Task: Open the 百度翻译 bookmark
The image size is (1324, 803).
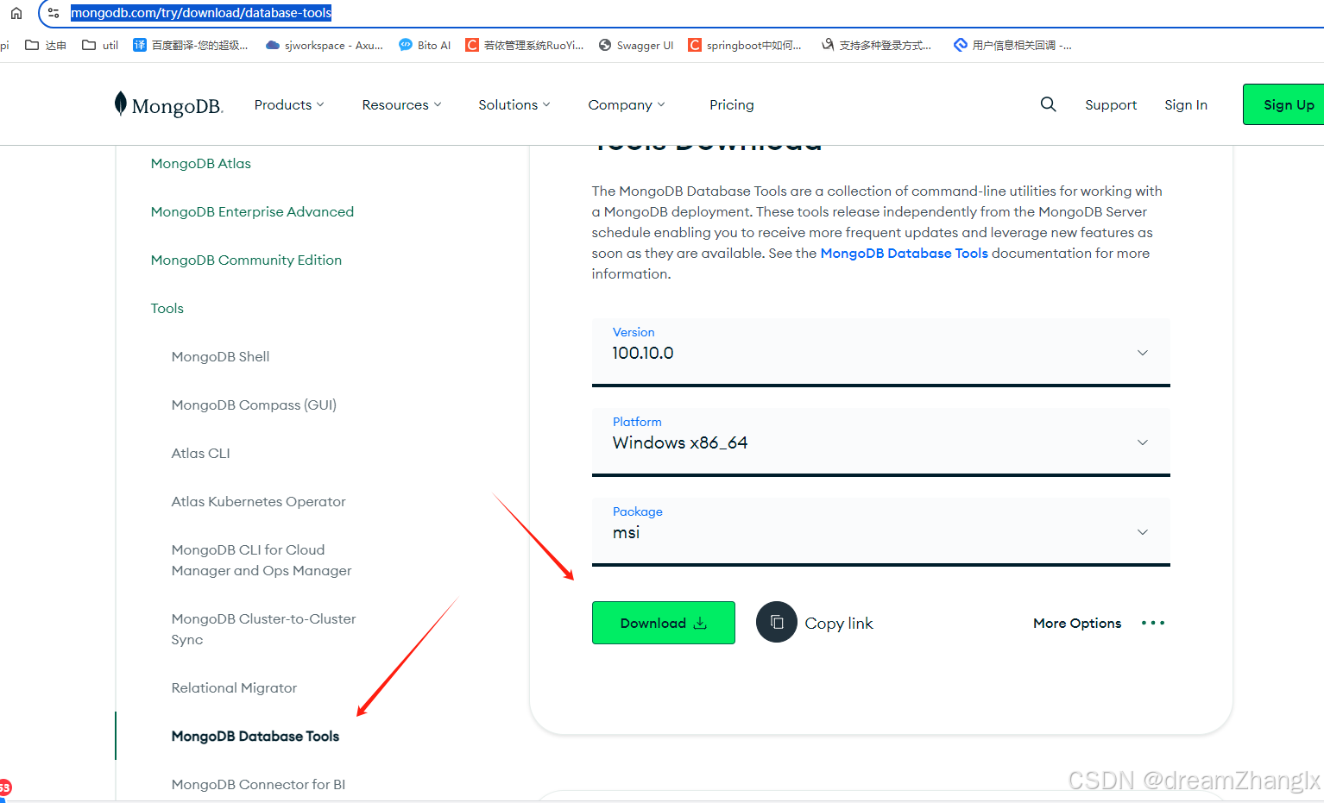Action: pyautogui.click(x=190, y=46)
